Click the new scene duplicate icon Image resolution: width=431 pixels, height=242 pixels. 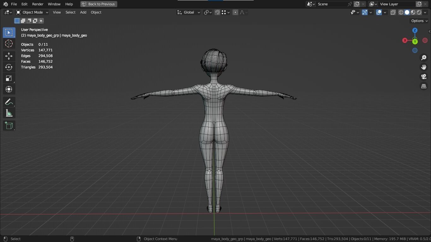(357, 4)
